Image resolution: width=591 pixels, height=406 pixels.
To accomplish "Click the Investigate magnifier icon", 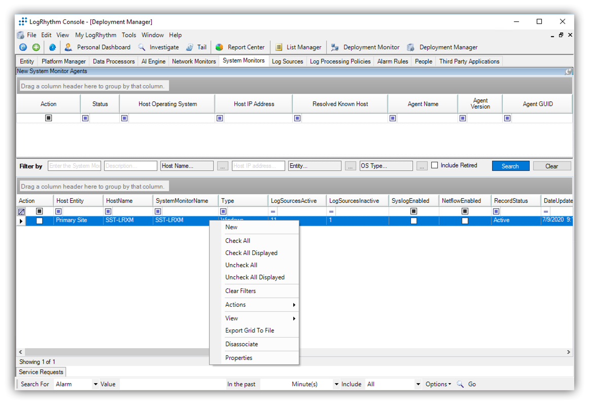I will (x=142, y=47).
